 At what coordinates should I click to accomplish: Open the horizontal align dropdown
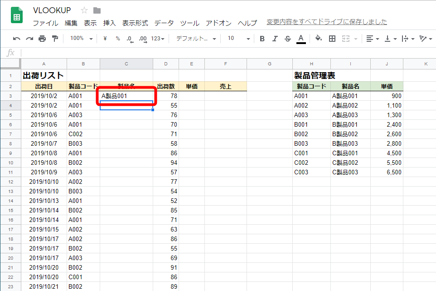[x=373, y=39]
